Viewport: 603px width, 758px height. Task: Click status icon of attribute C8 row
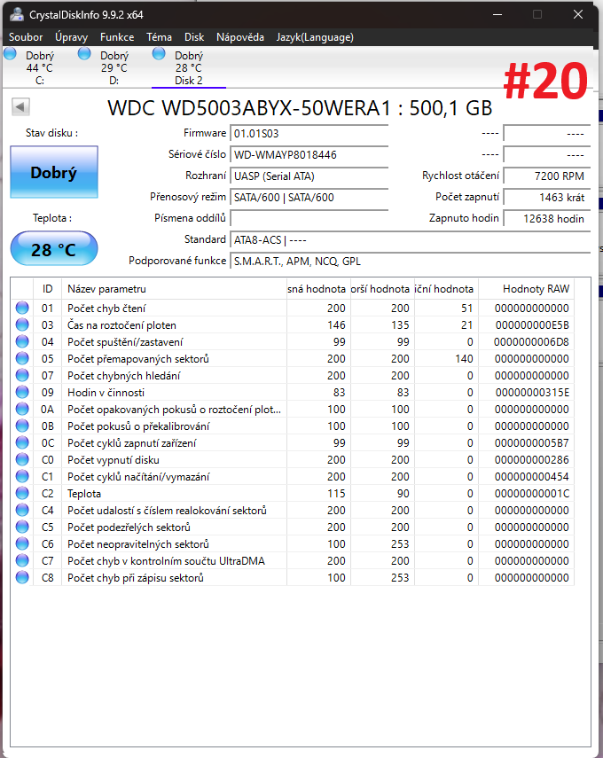(22, 577)
